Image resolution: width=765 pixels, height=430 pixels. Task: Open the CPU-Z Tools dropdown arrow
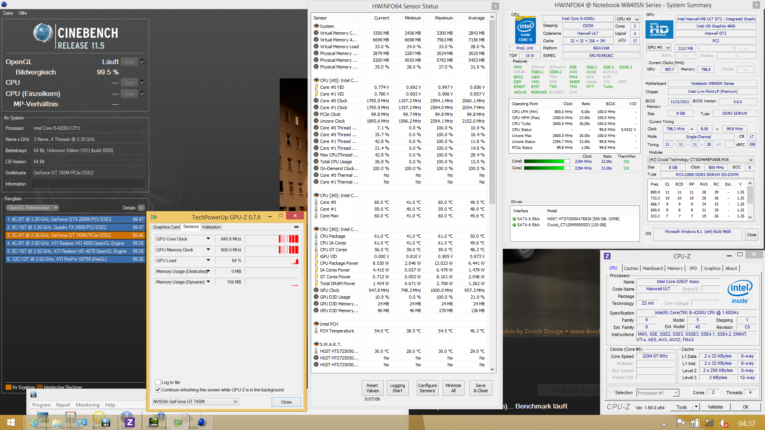(x=696, y=407)
